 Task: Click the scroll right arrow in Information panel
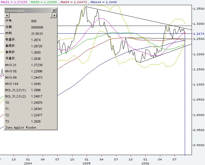click(54, 15)
